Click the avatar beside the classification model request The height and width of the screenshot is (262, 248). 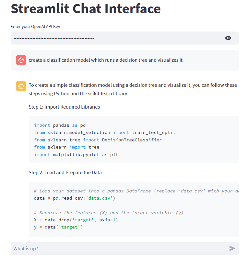click(x=21, y=60)
